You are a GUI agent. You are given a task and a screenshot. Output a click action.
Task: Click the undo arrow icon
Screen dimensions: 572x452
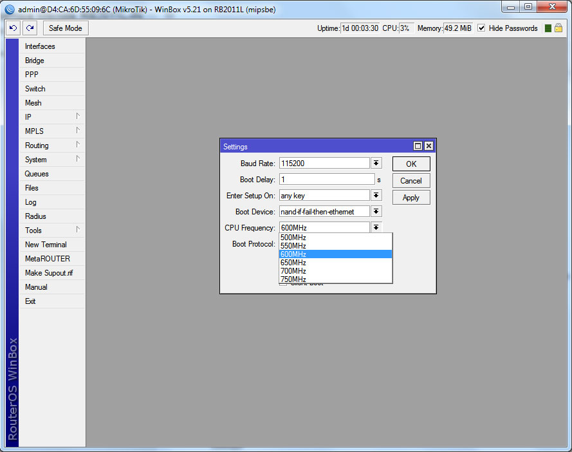click(x=13, y=28)
